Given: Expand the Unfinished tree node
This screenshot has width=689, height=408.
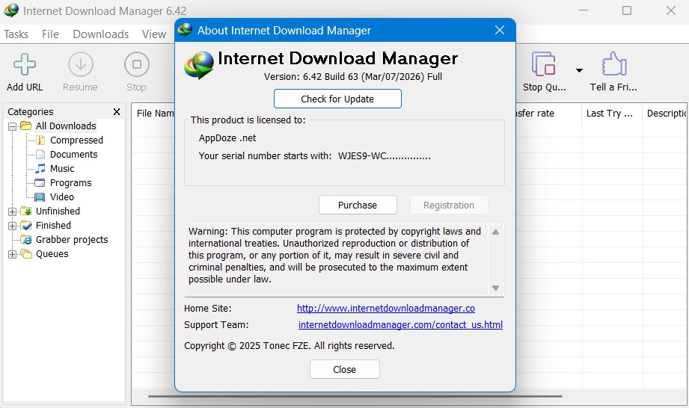Looking at the screenshot, I should (12, 211).
